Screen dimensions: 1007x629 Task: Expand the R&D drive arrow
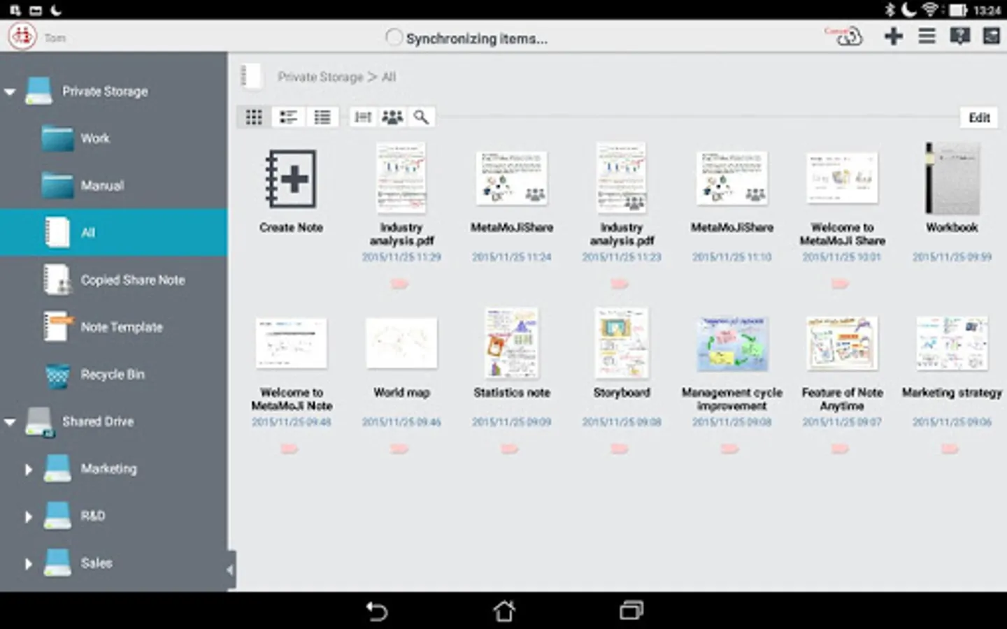tap(28, 517)
